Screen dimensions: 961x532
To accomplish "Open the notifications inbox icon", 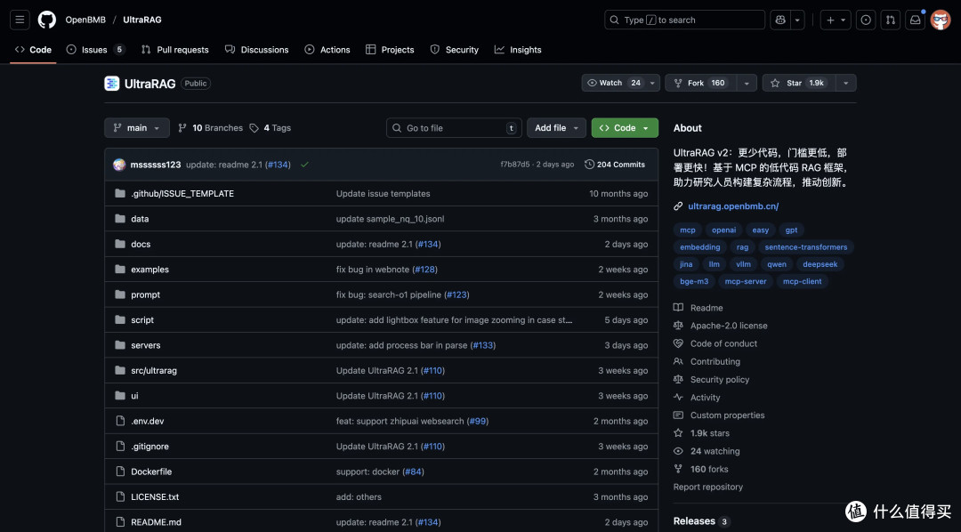I will pos(915,20).
